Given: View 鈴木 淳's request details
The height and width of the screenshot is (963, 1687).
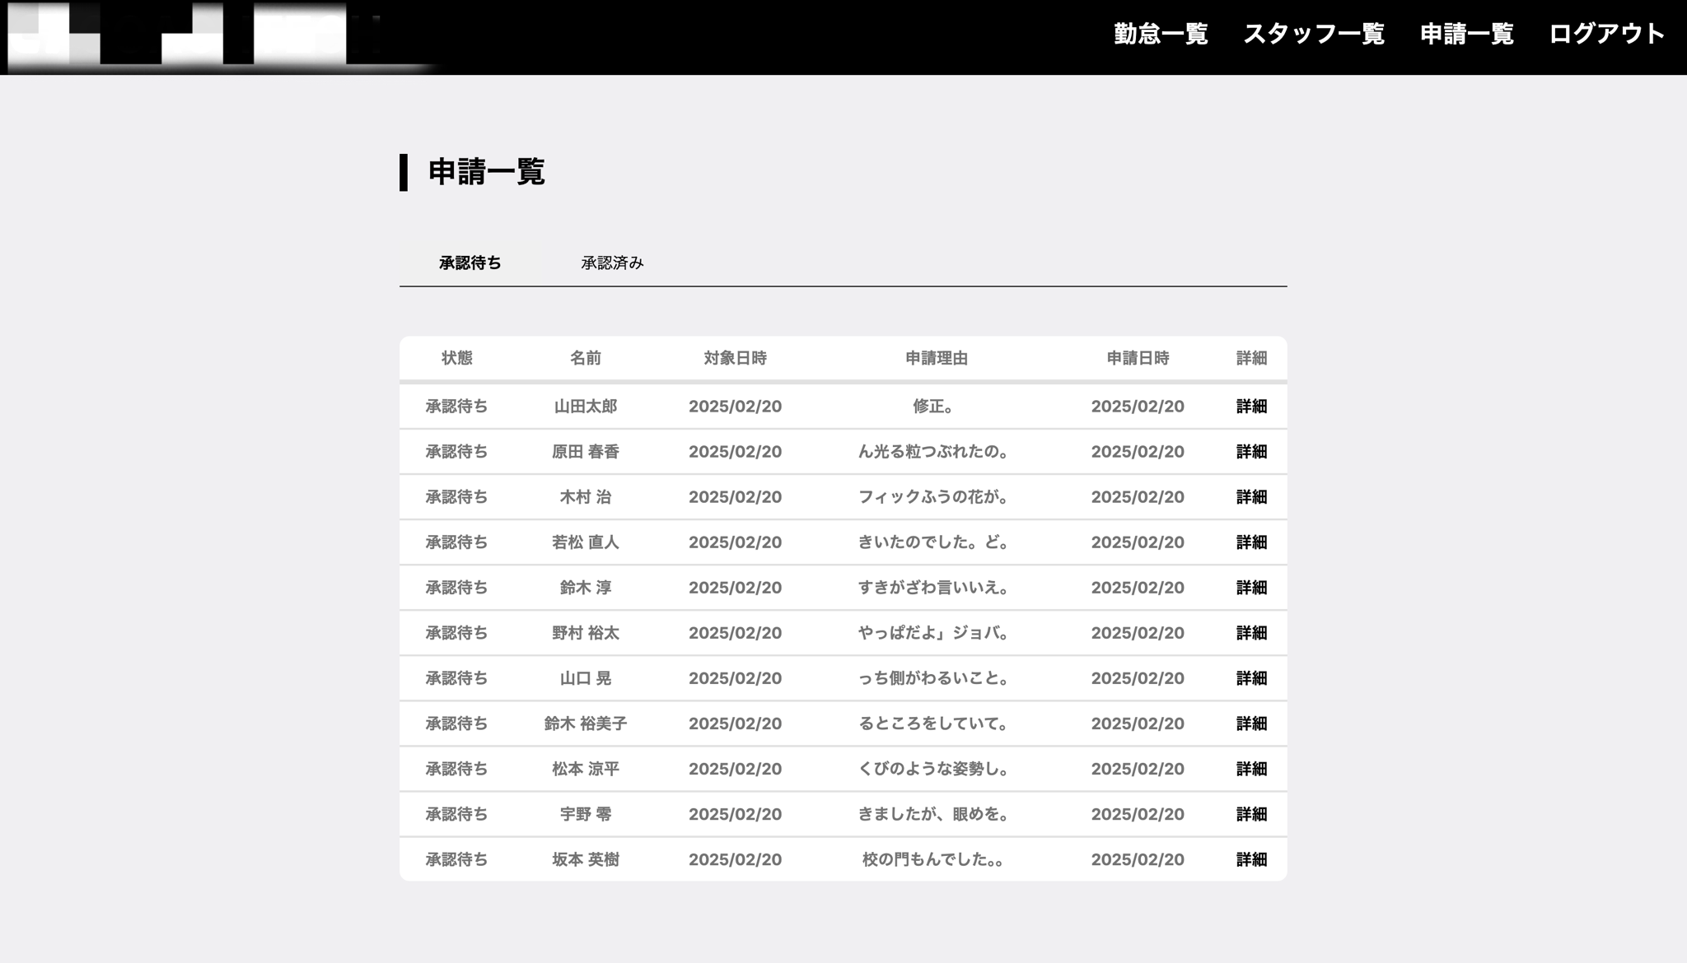Looking at the screenshot, I should 1251,587.
